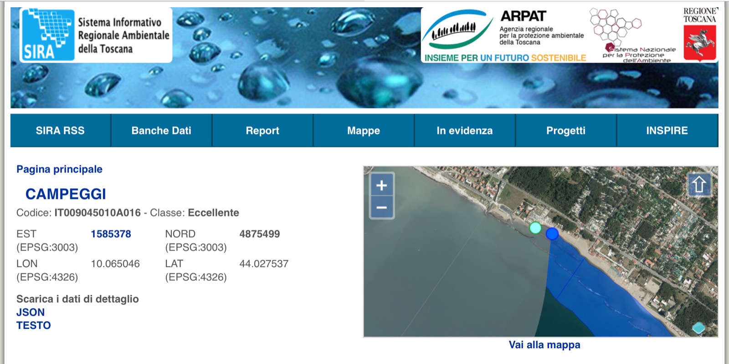Open the Progetti menu item
This screenshot has width=729, height=364.
566,131
